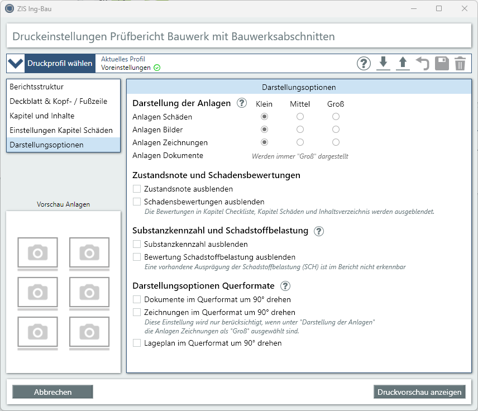The image size is (478, 411).
Task: Click Druckvorschau anzeigen button
Action: point(419,392)
